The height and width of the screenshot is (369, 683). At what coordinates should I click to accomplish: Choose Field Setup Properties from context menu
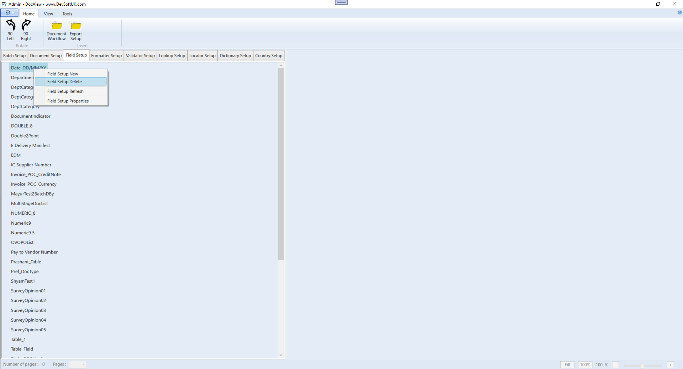(71, 101)
